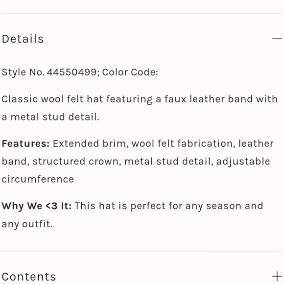Click the 'Color Code:' label
The height and width of the screenshot is (284, 284).
click(130, 72)
